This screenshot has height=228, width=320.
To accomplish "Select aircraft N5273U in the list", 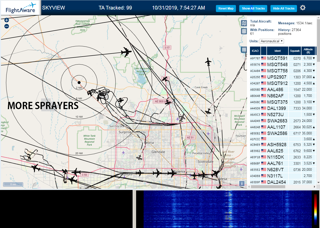I will click(283, 114).
